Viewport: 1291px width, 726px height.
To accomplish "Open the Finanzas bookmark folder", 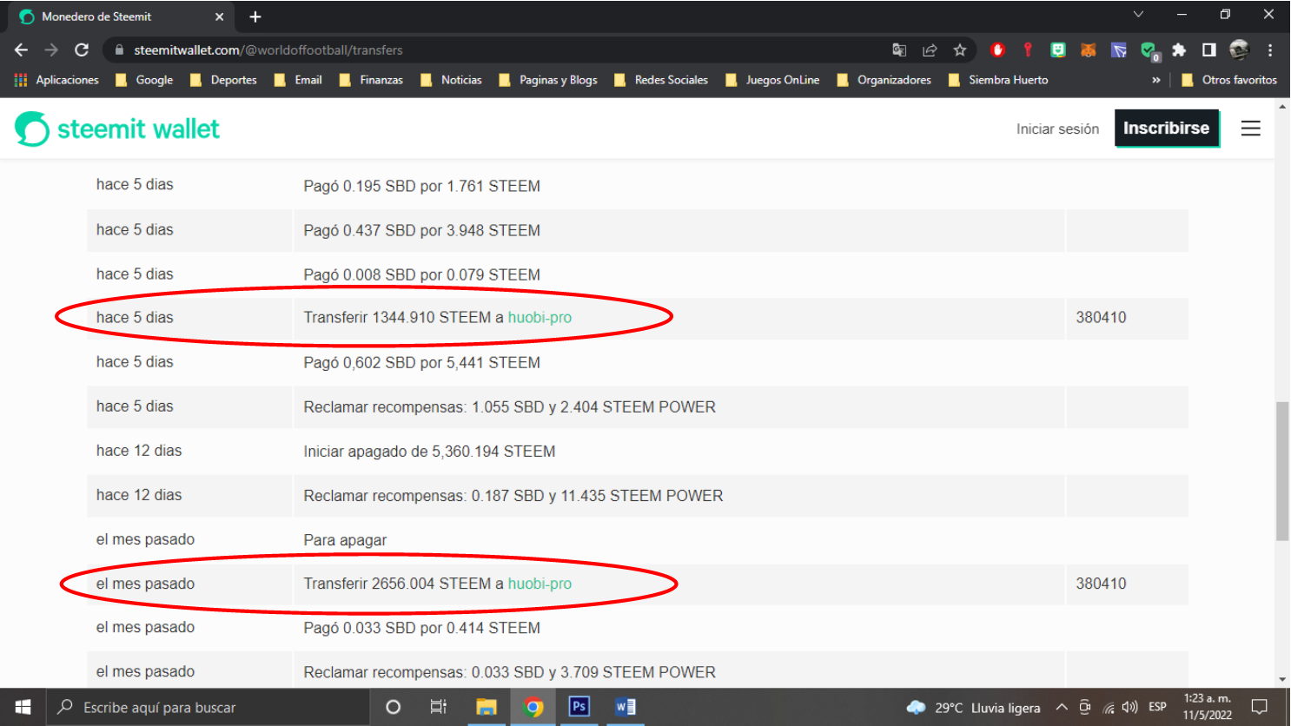I will coord(371,80).
